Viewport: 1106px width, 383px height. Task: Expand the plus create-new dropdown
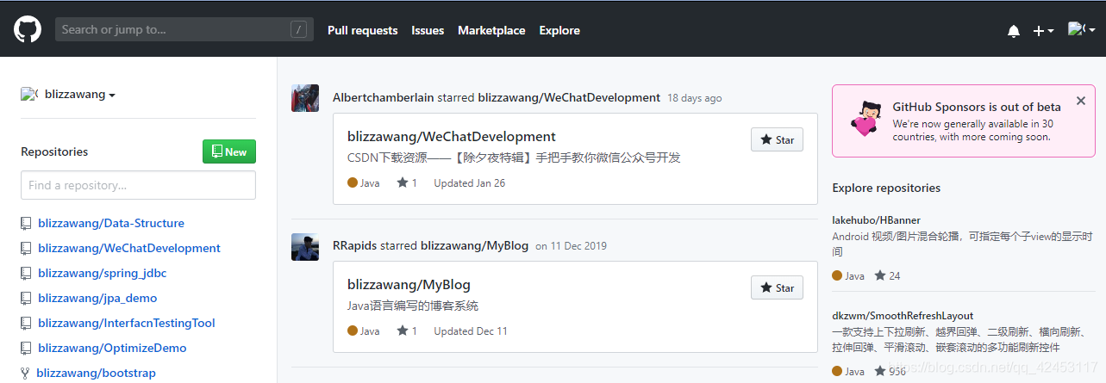pos(1043,31)
